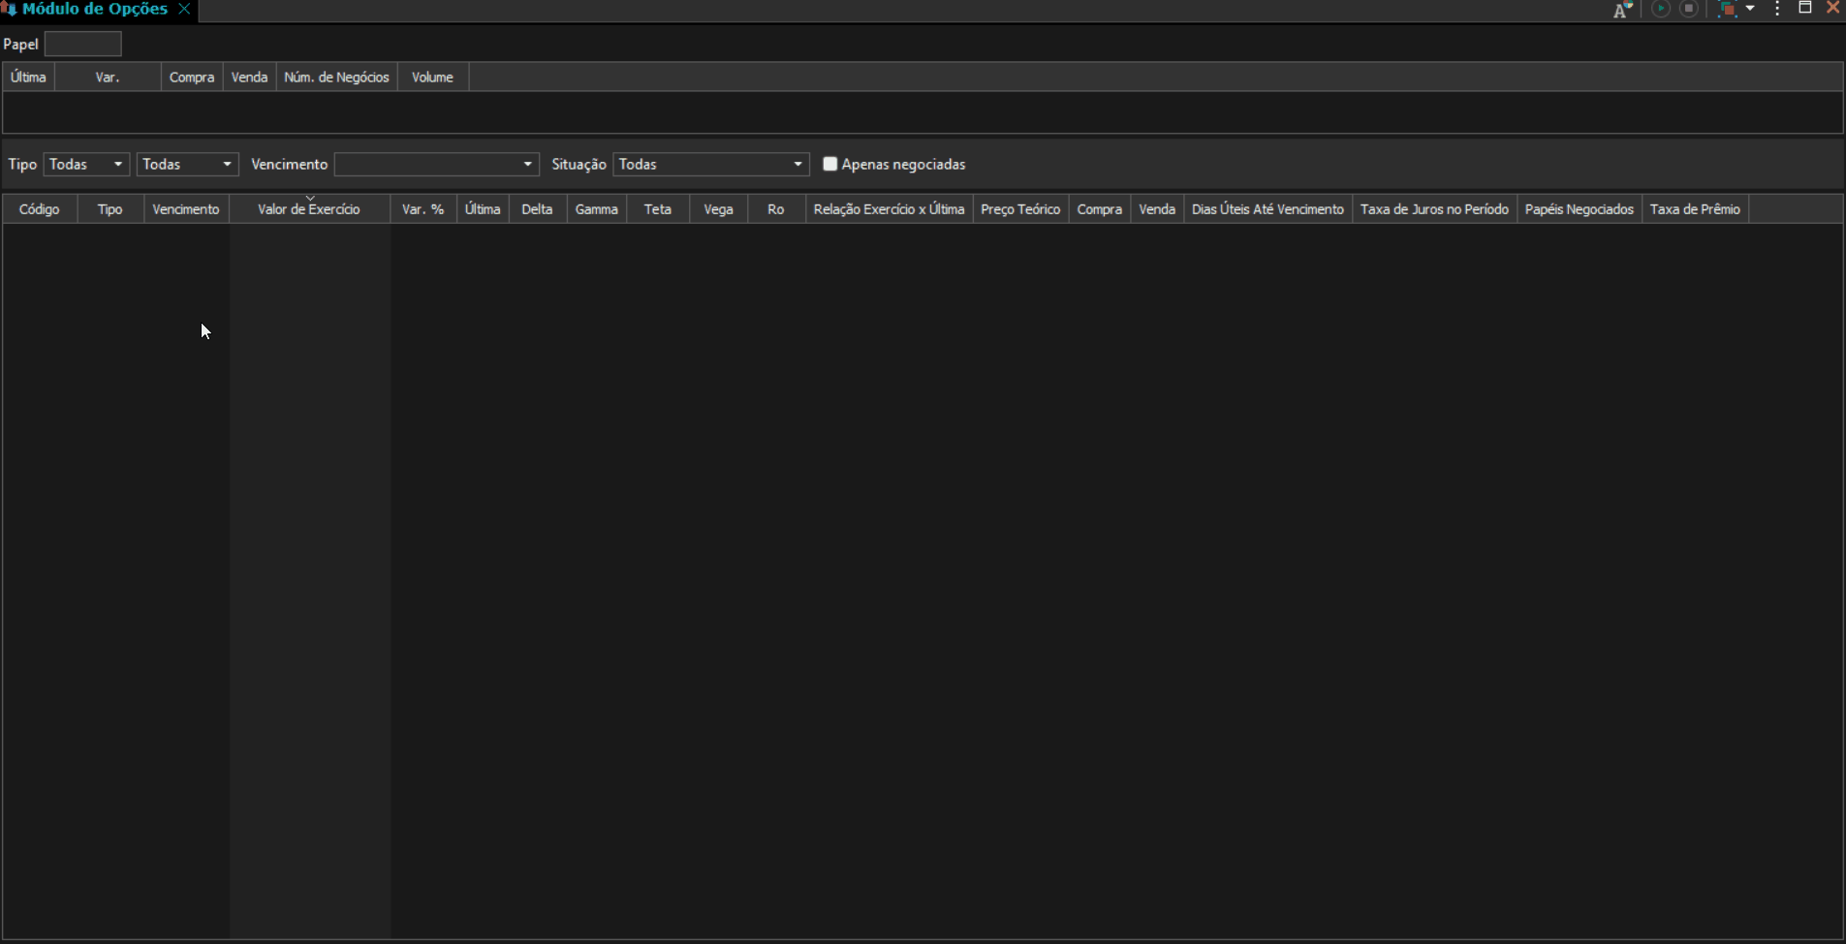Image resolution: width=1846 pixels, height=944 pixels.
Task: Enable Apenas negociadas checkbox
Action: coord(830,165)
